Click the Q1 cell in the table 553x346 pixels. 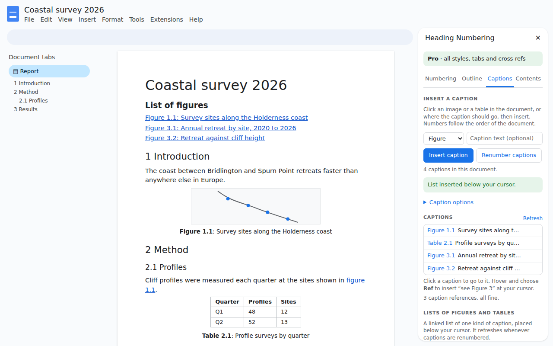[227, 312]
